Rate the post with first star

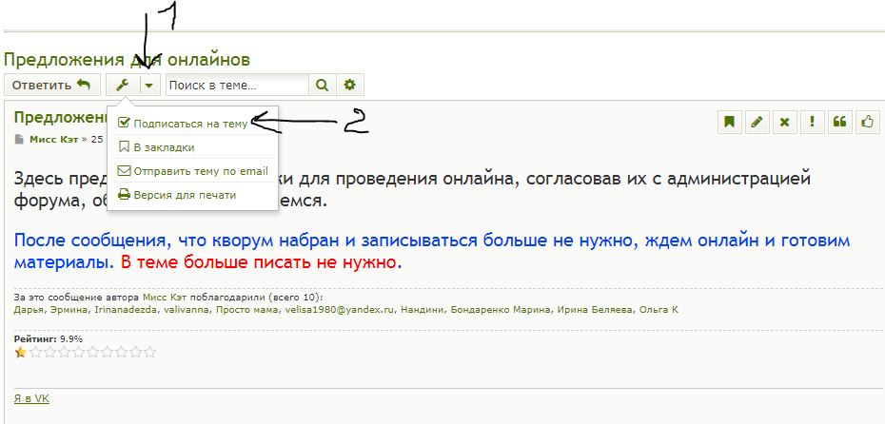20,353
